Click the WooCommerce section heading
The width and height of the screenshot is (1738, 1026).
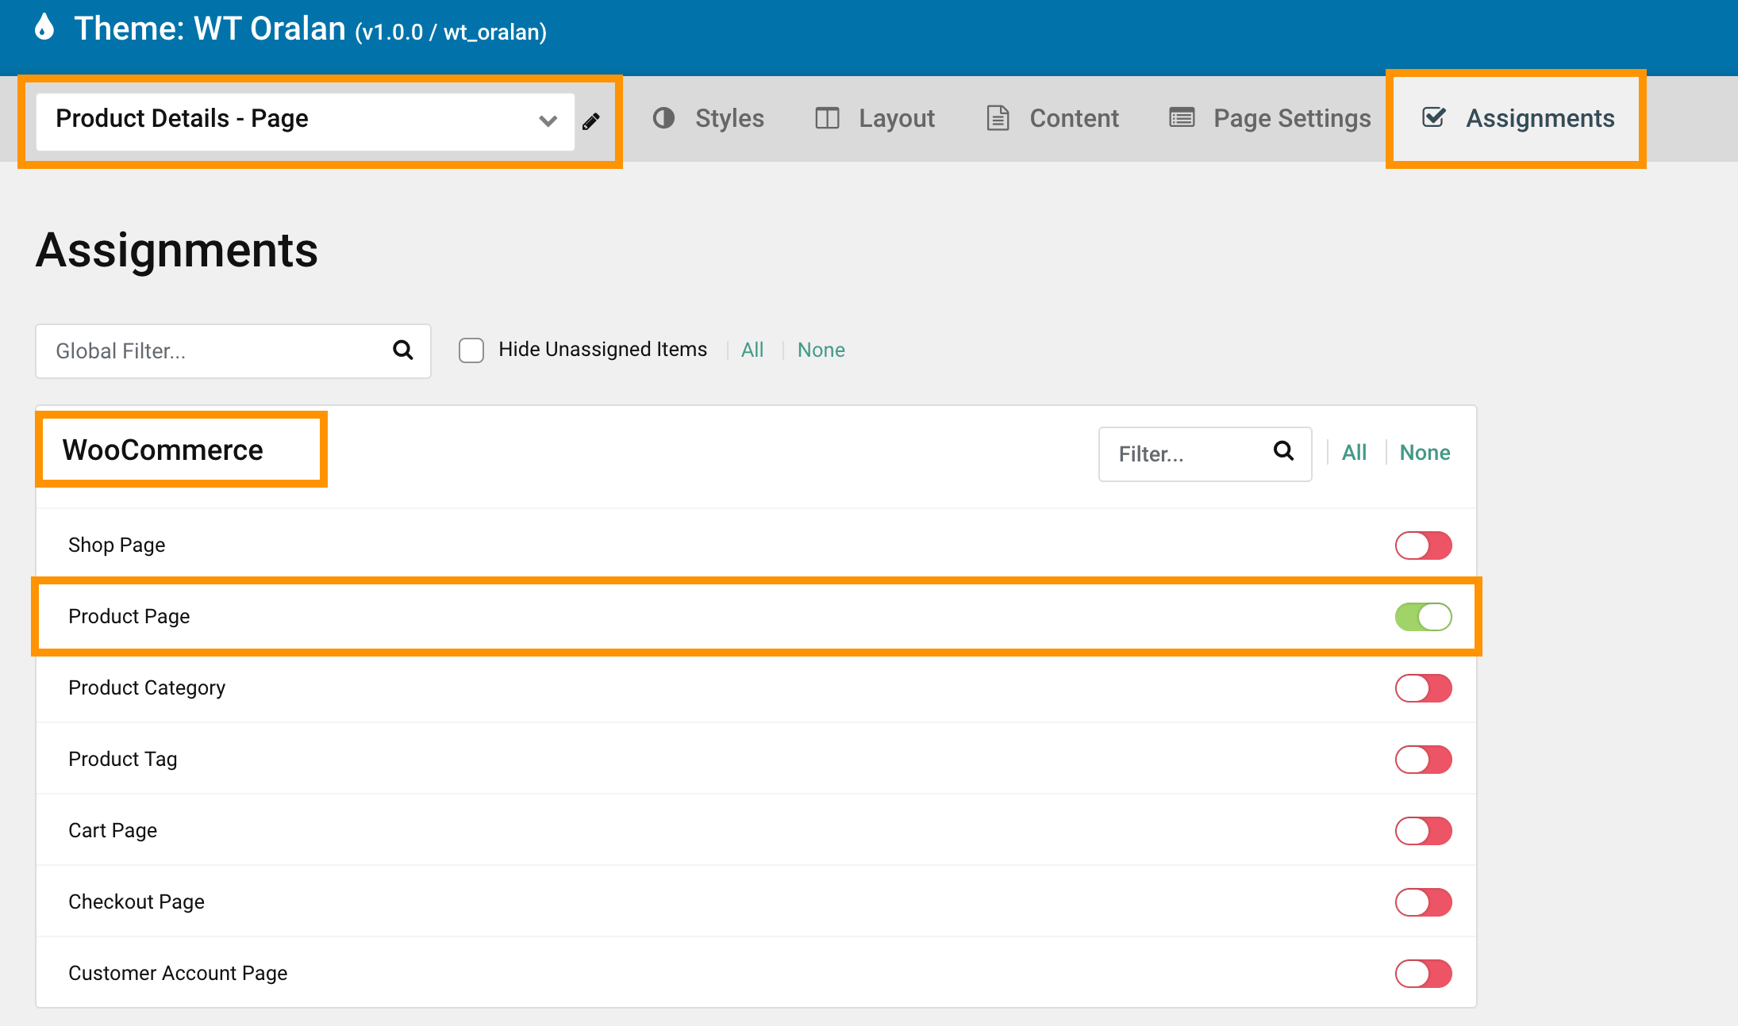click(x=163, y=450)
